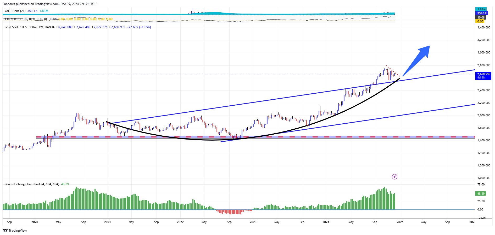Click the teal 1.63M volume axis tag
Image resolution: width=495 pixels, height=235 pixels.
(481, 9)
